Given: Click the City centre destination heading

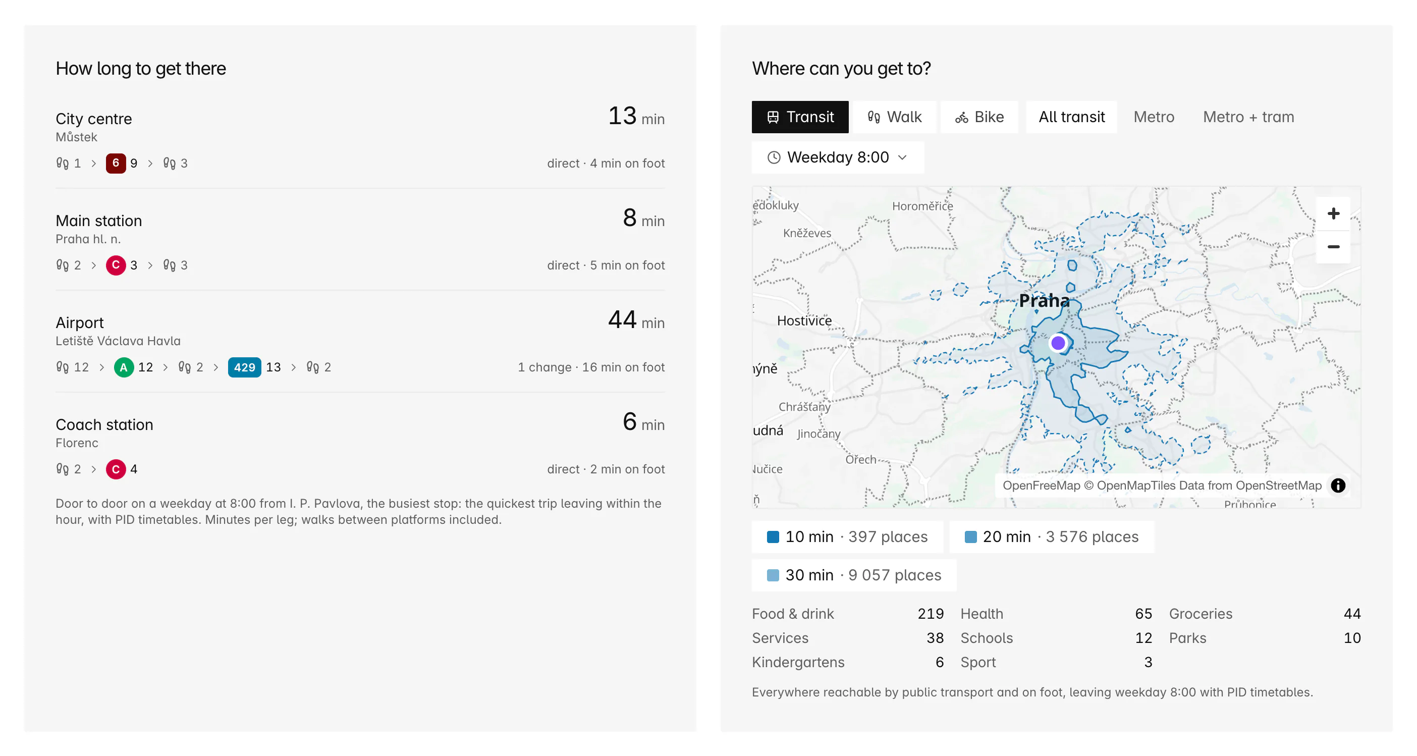Looking at the screenshot, I should [x=93, y=119].
